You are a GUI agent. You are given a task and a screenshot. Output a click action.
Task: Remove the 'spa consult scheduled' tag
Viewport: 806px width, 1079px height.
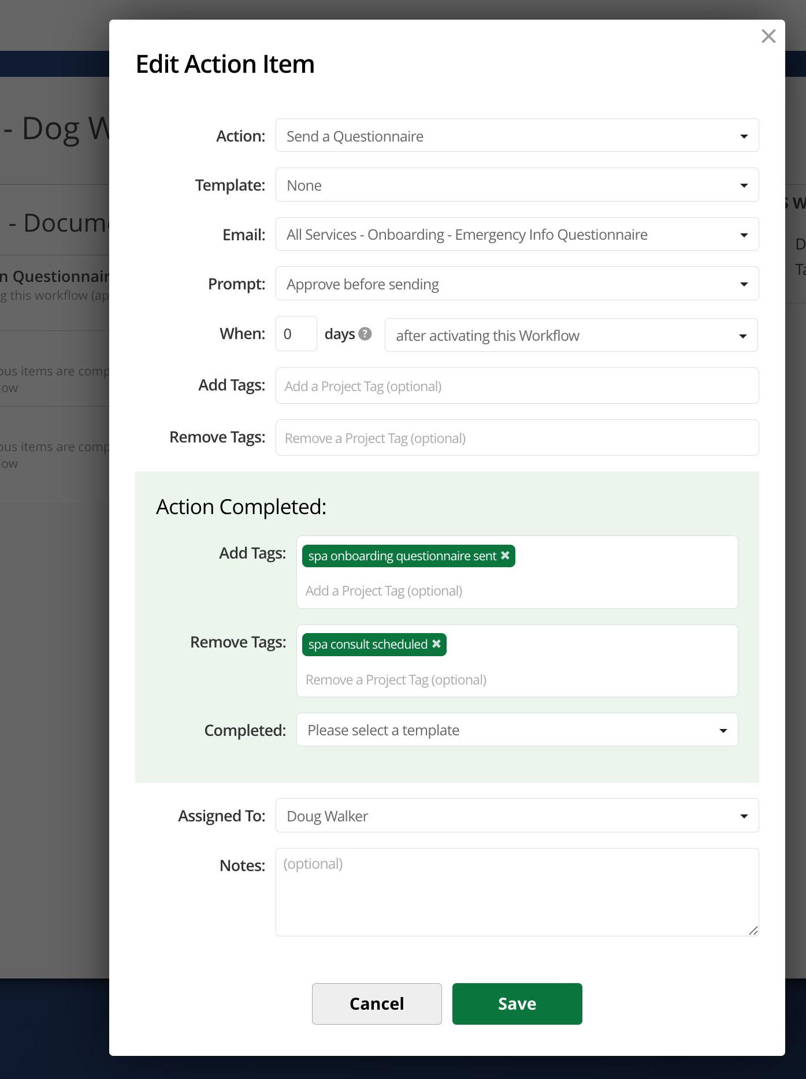coord(436,643)
